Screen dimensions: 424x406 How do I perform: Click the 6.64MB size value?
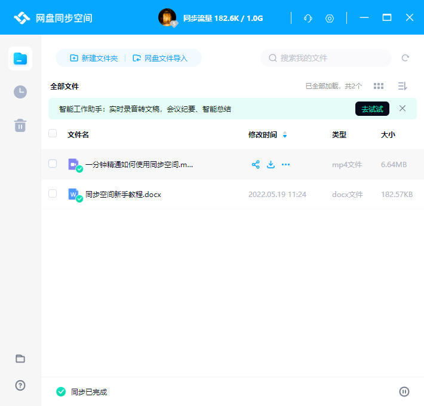[x=394, y=164]
